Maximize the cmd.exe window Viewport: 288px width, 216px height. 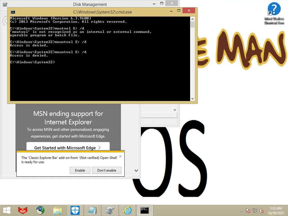(179, 11)
